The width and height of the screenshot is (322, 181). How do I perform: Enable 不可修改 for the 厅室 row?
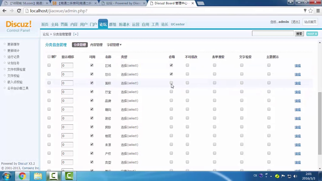[x=187, y=92]
